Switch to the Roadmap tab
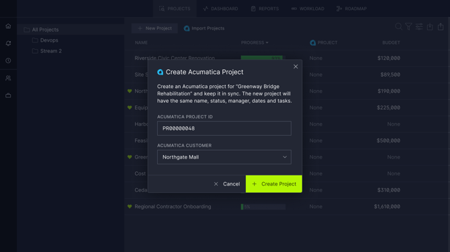Viewport: 450px width, 252px height. (x=351, y=9)
